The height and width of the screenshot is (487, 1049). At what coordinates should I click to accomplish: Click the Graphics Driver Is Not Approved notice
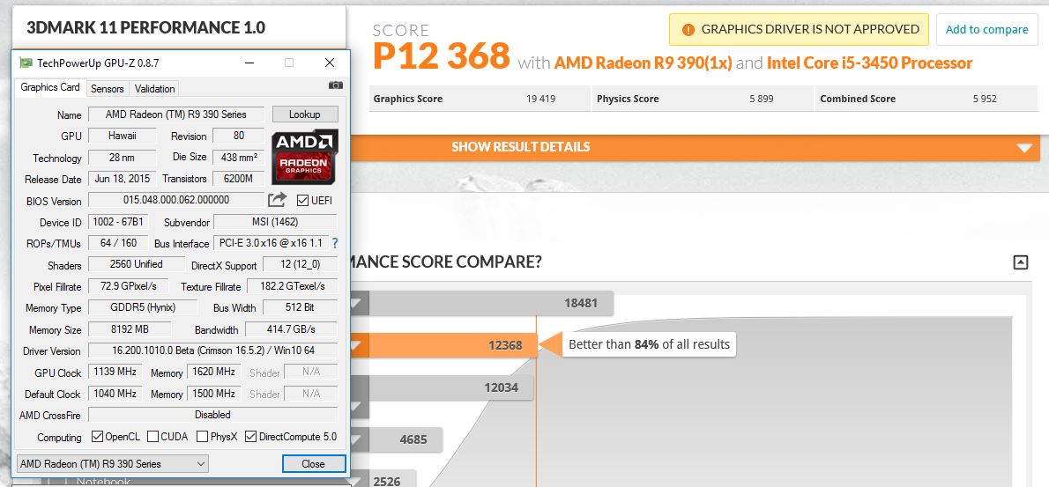(x=799, y=29)
